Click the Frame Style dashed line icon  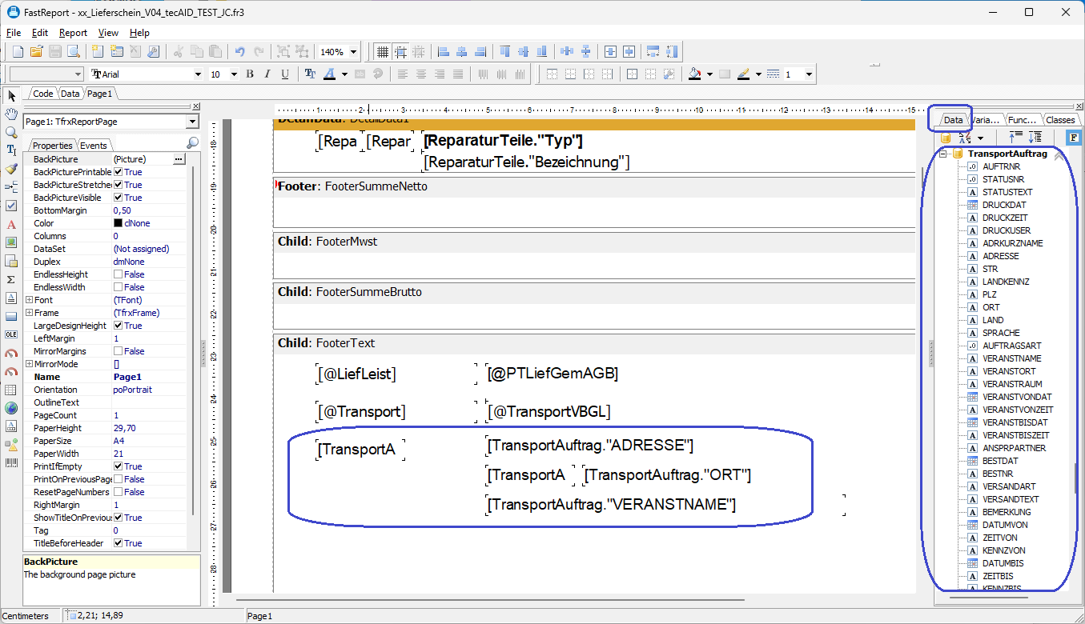pos(773,74)
